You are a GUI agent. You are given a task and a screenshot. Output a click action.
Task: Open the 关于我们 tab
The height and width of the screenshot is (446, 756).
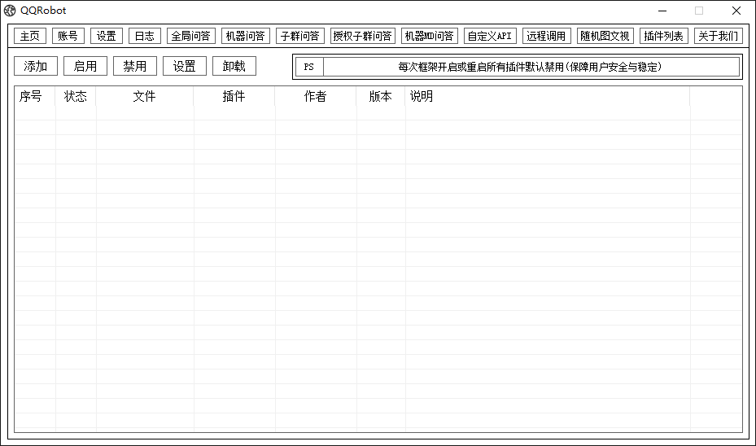pyautogui.click(x=718, y=36)
